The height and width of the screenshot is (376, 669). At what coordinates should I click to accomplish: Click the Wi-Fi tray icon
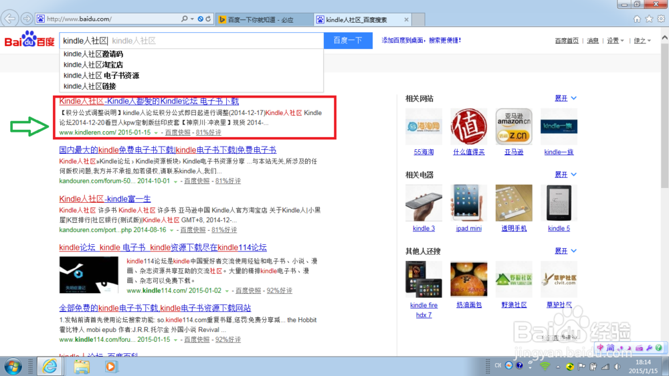tap(545, 366)
